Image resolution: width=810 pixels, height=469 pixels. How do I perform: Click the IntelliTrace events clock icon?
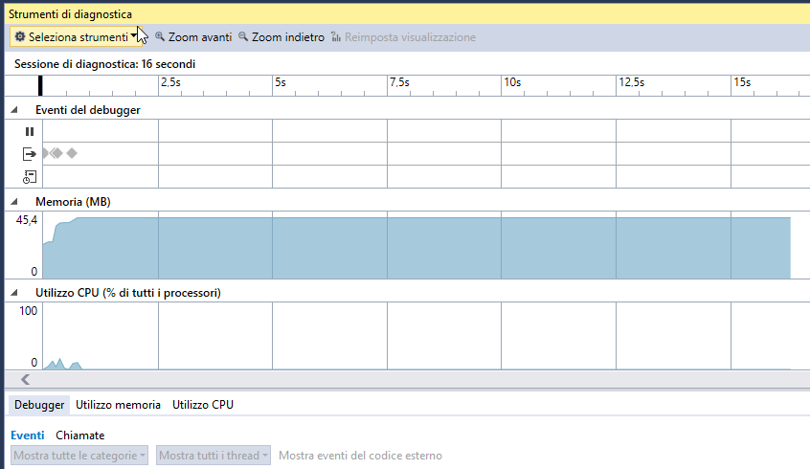click(x=30, y=177)
